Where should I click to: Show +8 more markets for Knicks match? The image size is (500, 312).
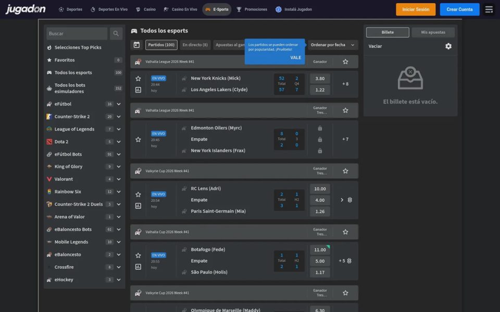click(x=345, y=84)
